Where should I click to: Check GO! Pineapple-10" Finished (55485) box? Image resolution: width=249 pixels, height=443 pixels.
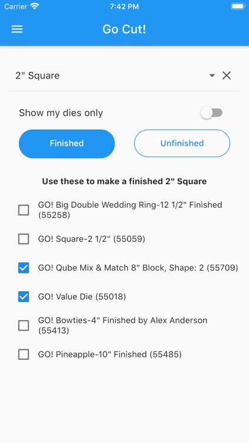tap(24, 354)
